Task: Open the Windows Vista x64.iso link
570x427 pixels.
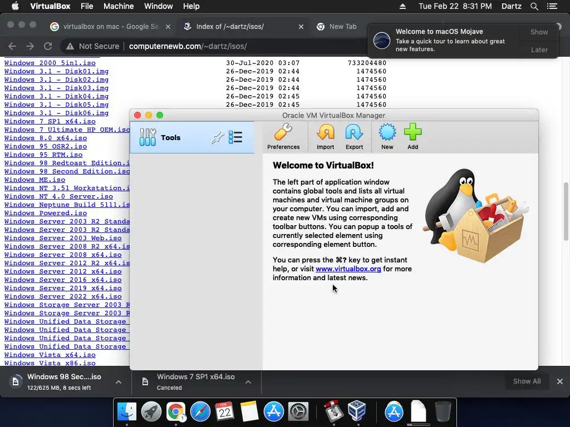Action: pos(50,355)
